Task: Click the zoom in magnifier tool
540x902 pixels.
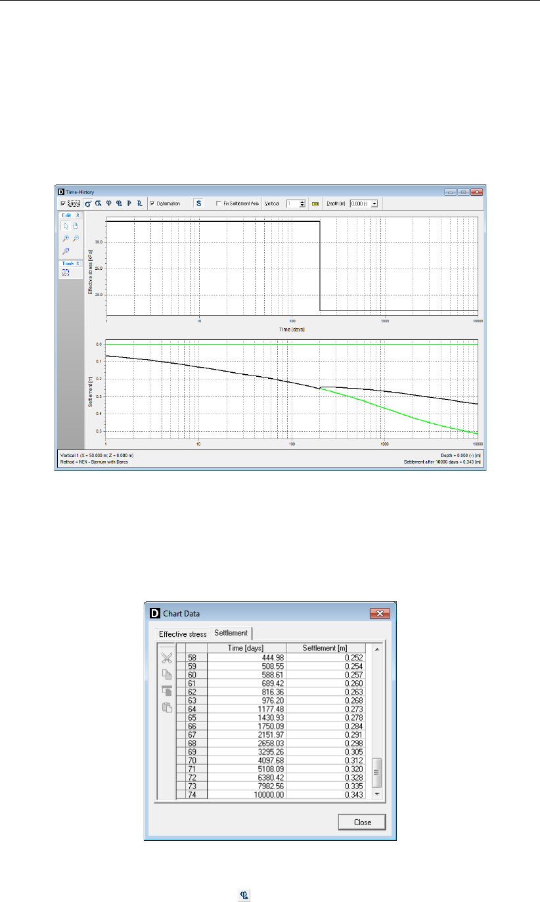Action: tap(66, 238)
